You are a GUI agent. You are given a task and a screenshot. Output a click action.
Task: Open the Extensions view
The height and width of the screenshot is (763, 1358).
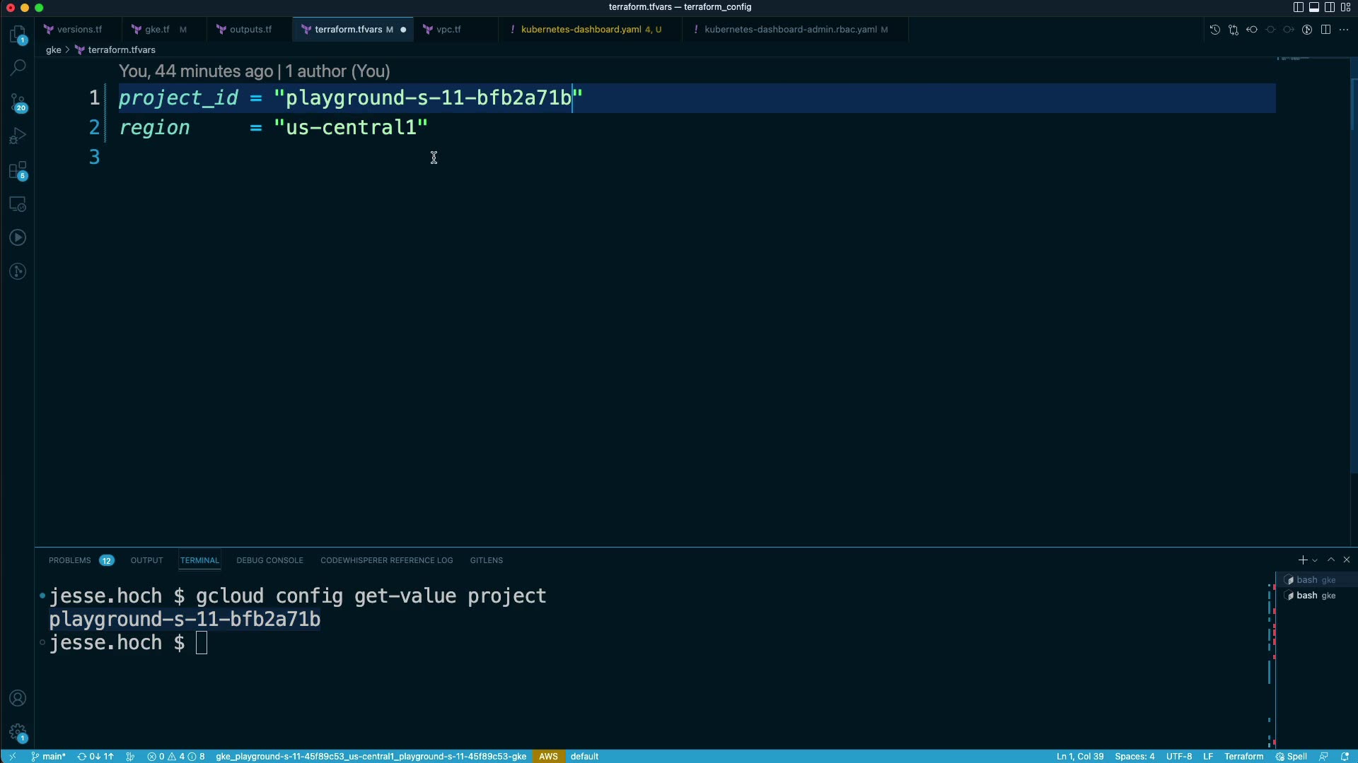tap(18, 170)
